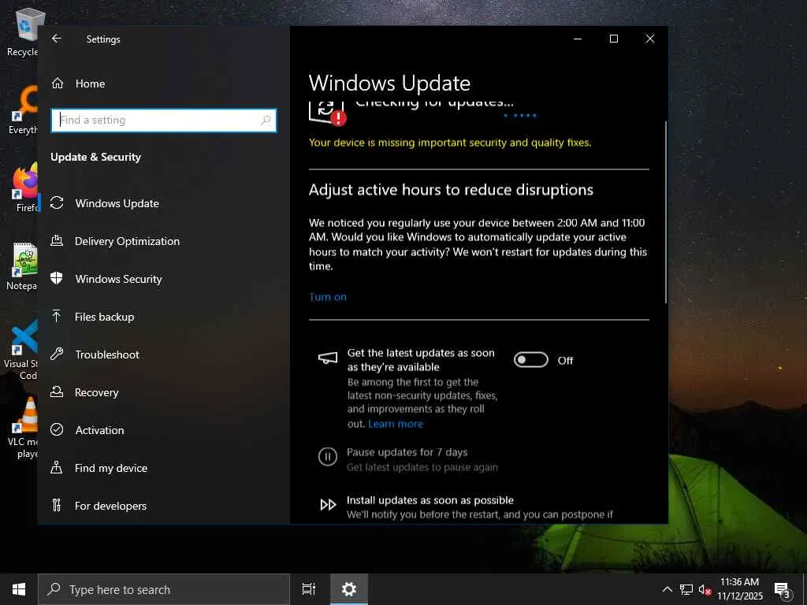Click the Windows Update page scrollbar
The height and width of the screenshot is (605, 807).
coord(665,212)
